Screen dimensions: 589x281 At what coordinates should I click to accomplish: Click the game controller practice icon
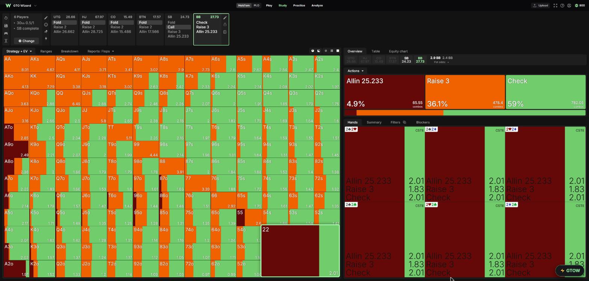[x=6, y=33]
